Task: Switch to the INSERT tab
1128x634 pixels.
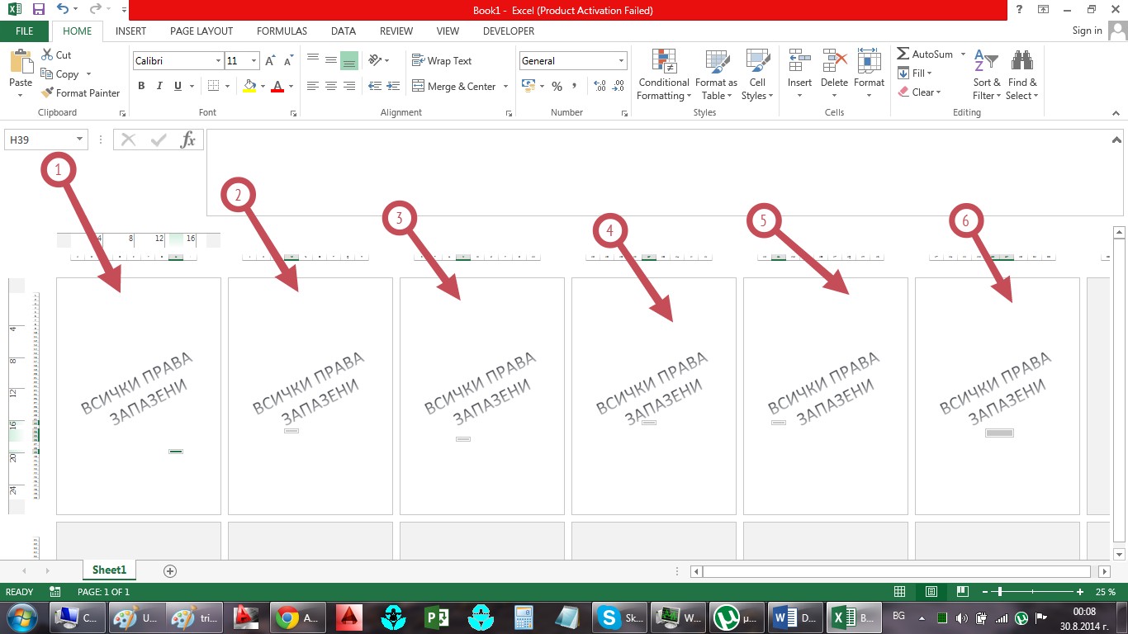Action: (x=130, y=31)
